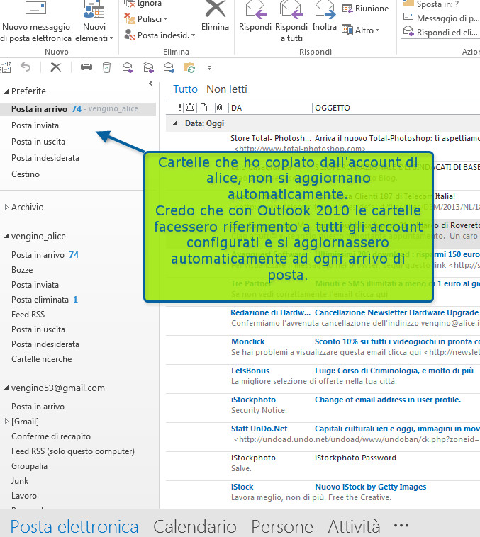Viewport: 480px width, 537px height.
Task: Open Junk folder
Action: pos(20,481)
